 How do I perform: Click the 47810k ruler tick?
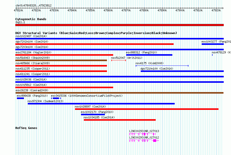19,10
